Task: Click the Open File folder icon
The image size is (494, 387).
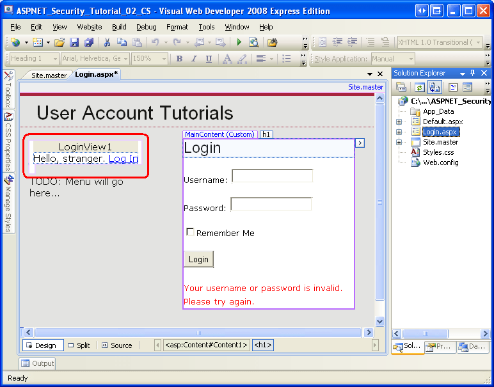Action: pos(60,42)
